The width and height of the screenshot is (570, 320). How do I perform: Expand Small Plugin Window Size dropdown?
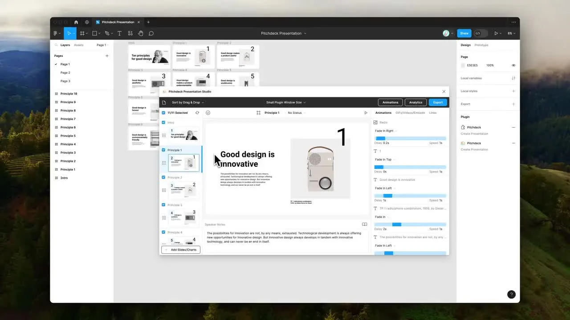[x=286, y=103]
